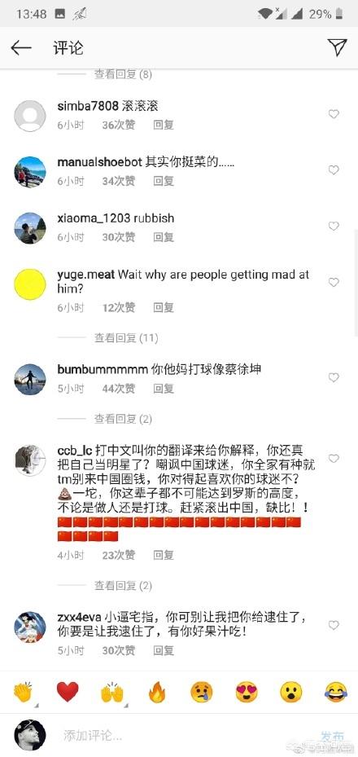Open bumbummmmm's profile via username
This screenshot has height=757, width=358.
[103, 370]
